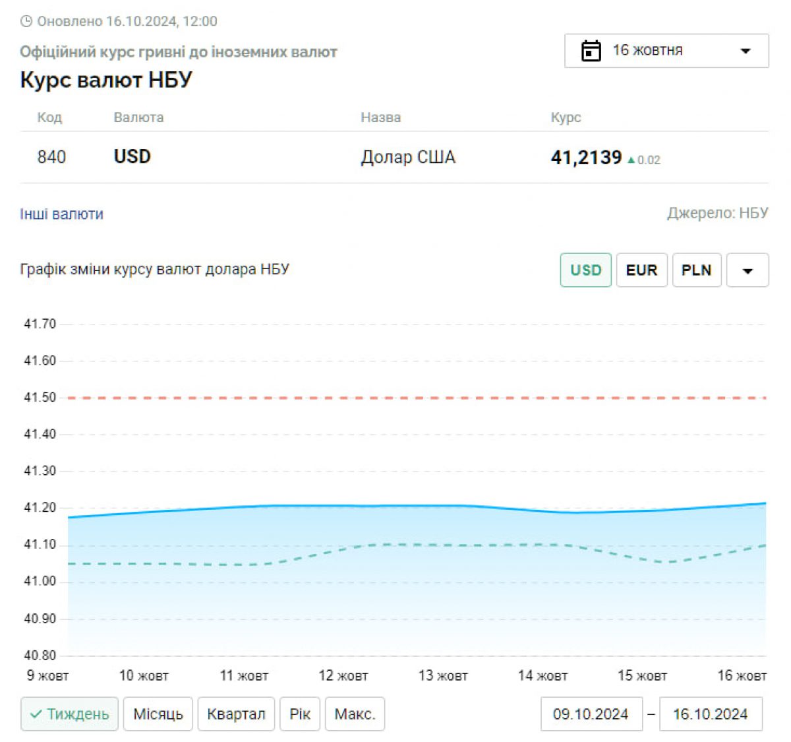The height and width of the screenshot is (742, 791).
Task: Select the Тиждень period tab
Action: pos(69,714)
